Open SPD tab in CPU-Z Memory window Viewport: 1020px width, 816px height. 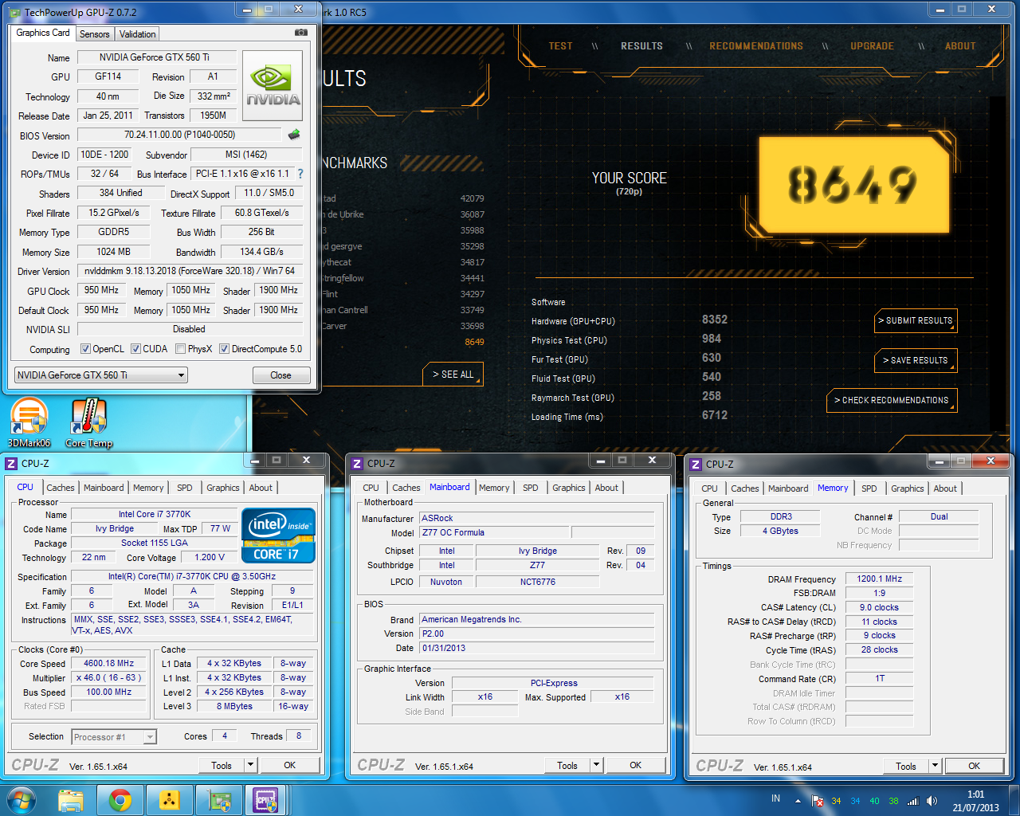pos(869,488)
